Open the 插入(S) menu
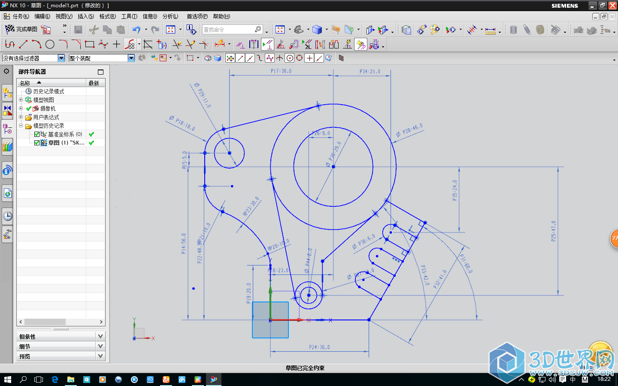This screenshot has height=386, width=618. 86,16
